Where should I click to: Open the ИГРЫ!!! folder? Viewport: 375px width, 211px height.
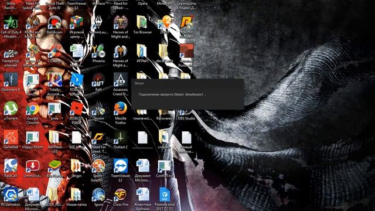pyautogui.click(x=142, y=52)
